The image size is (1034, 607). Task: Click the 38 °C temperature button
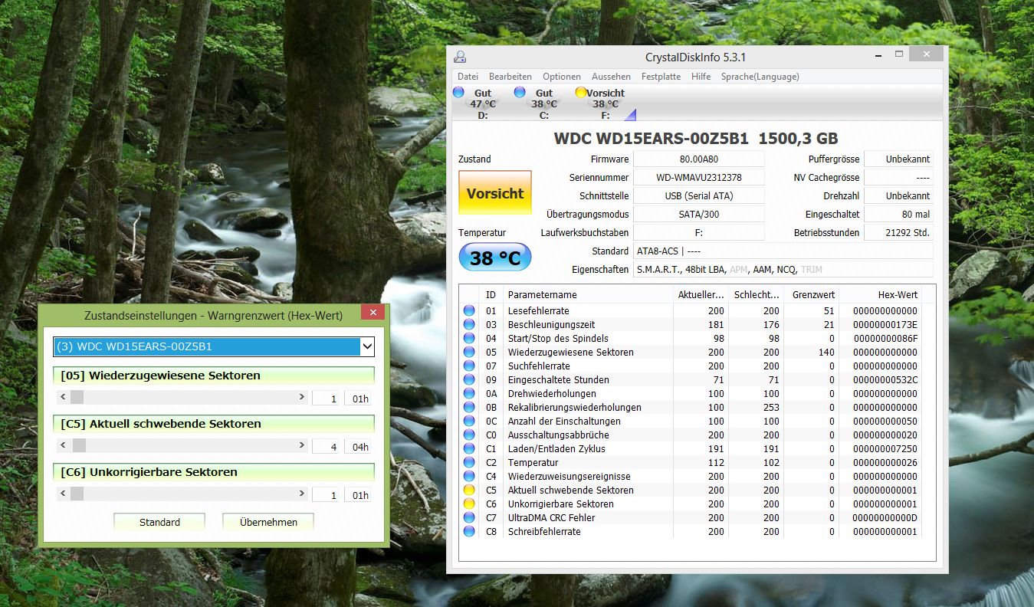(x=494, y=258)
